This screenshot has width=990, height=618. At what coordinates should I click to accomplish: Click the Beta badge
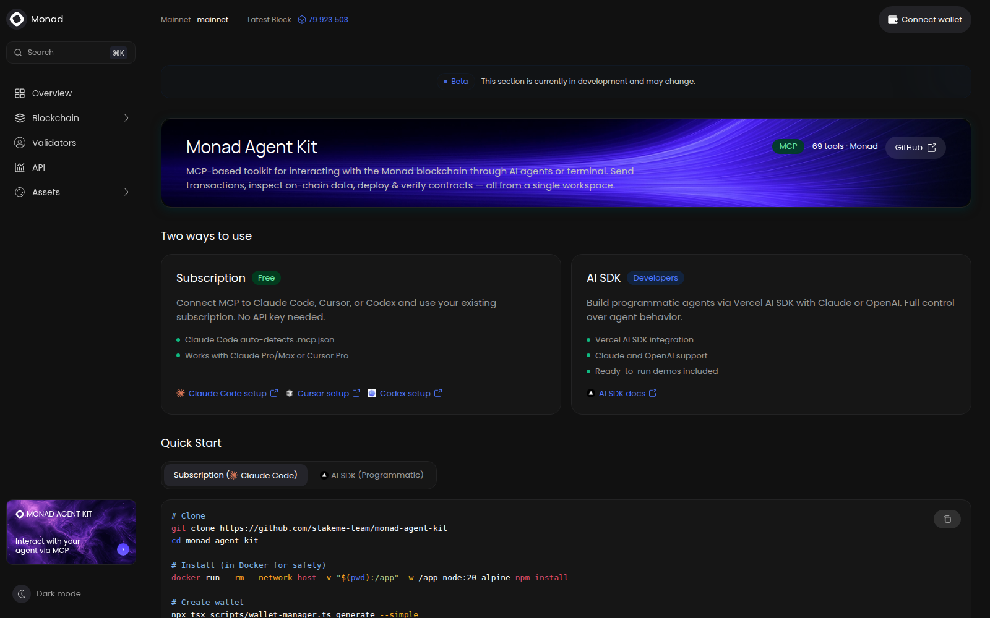[456, 82]
